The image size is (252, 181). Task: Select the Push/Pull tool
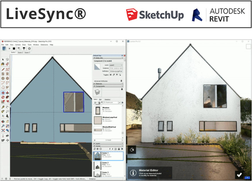(7, 93)
